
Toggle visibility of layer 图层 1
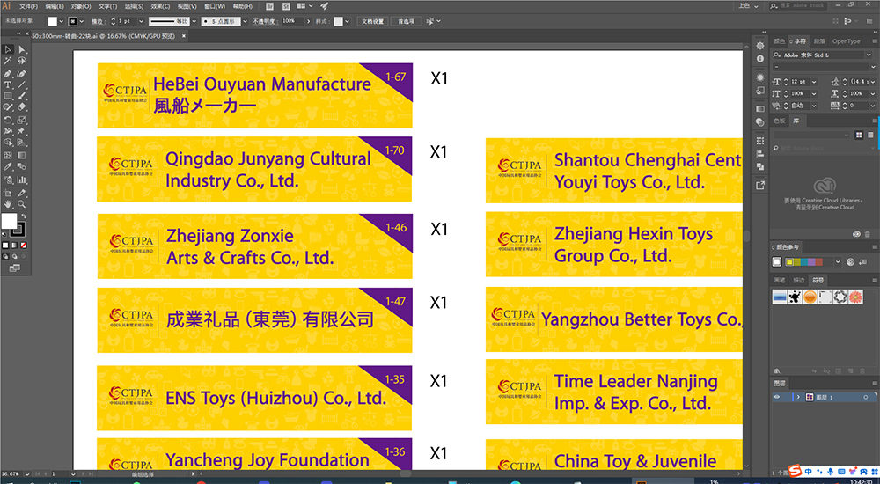point(777,397)
